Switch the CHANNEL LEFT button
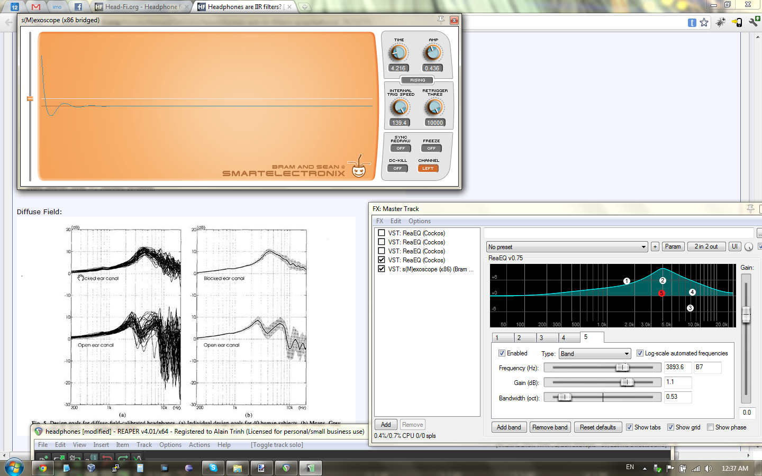Viewport: 762px width, 476px height. [428, 169]
